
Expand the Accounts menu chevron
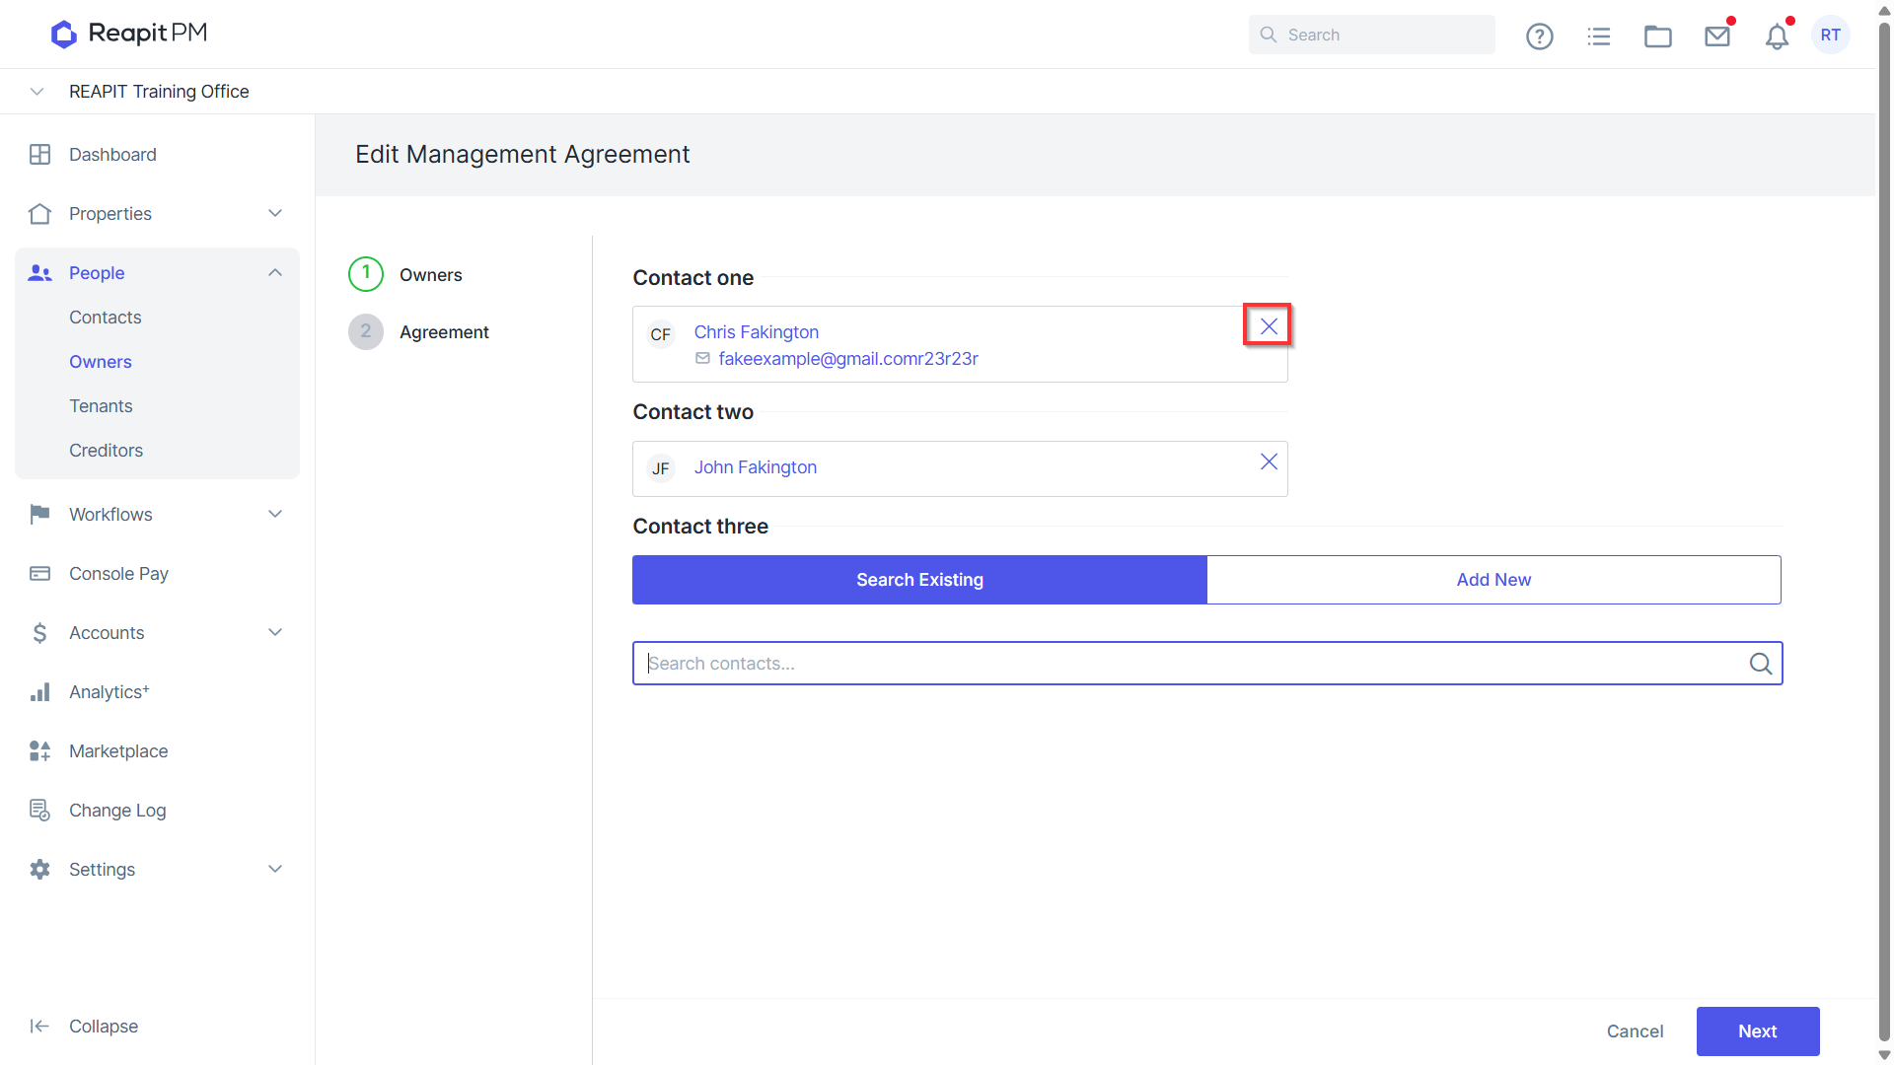pos(275,632)
